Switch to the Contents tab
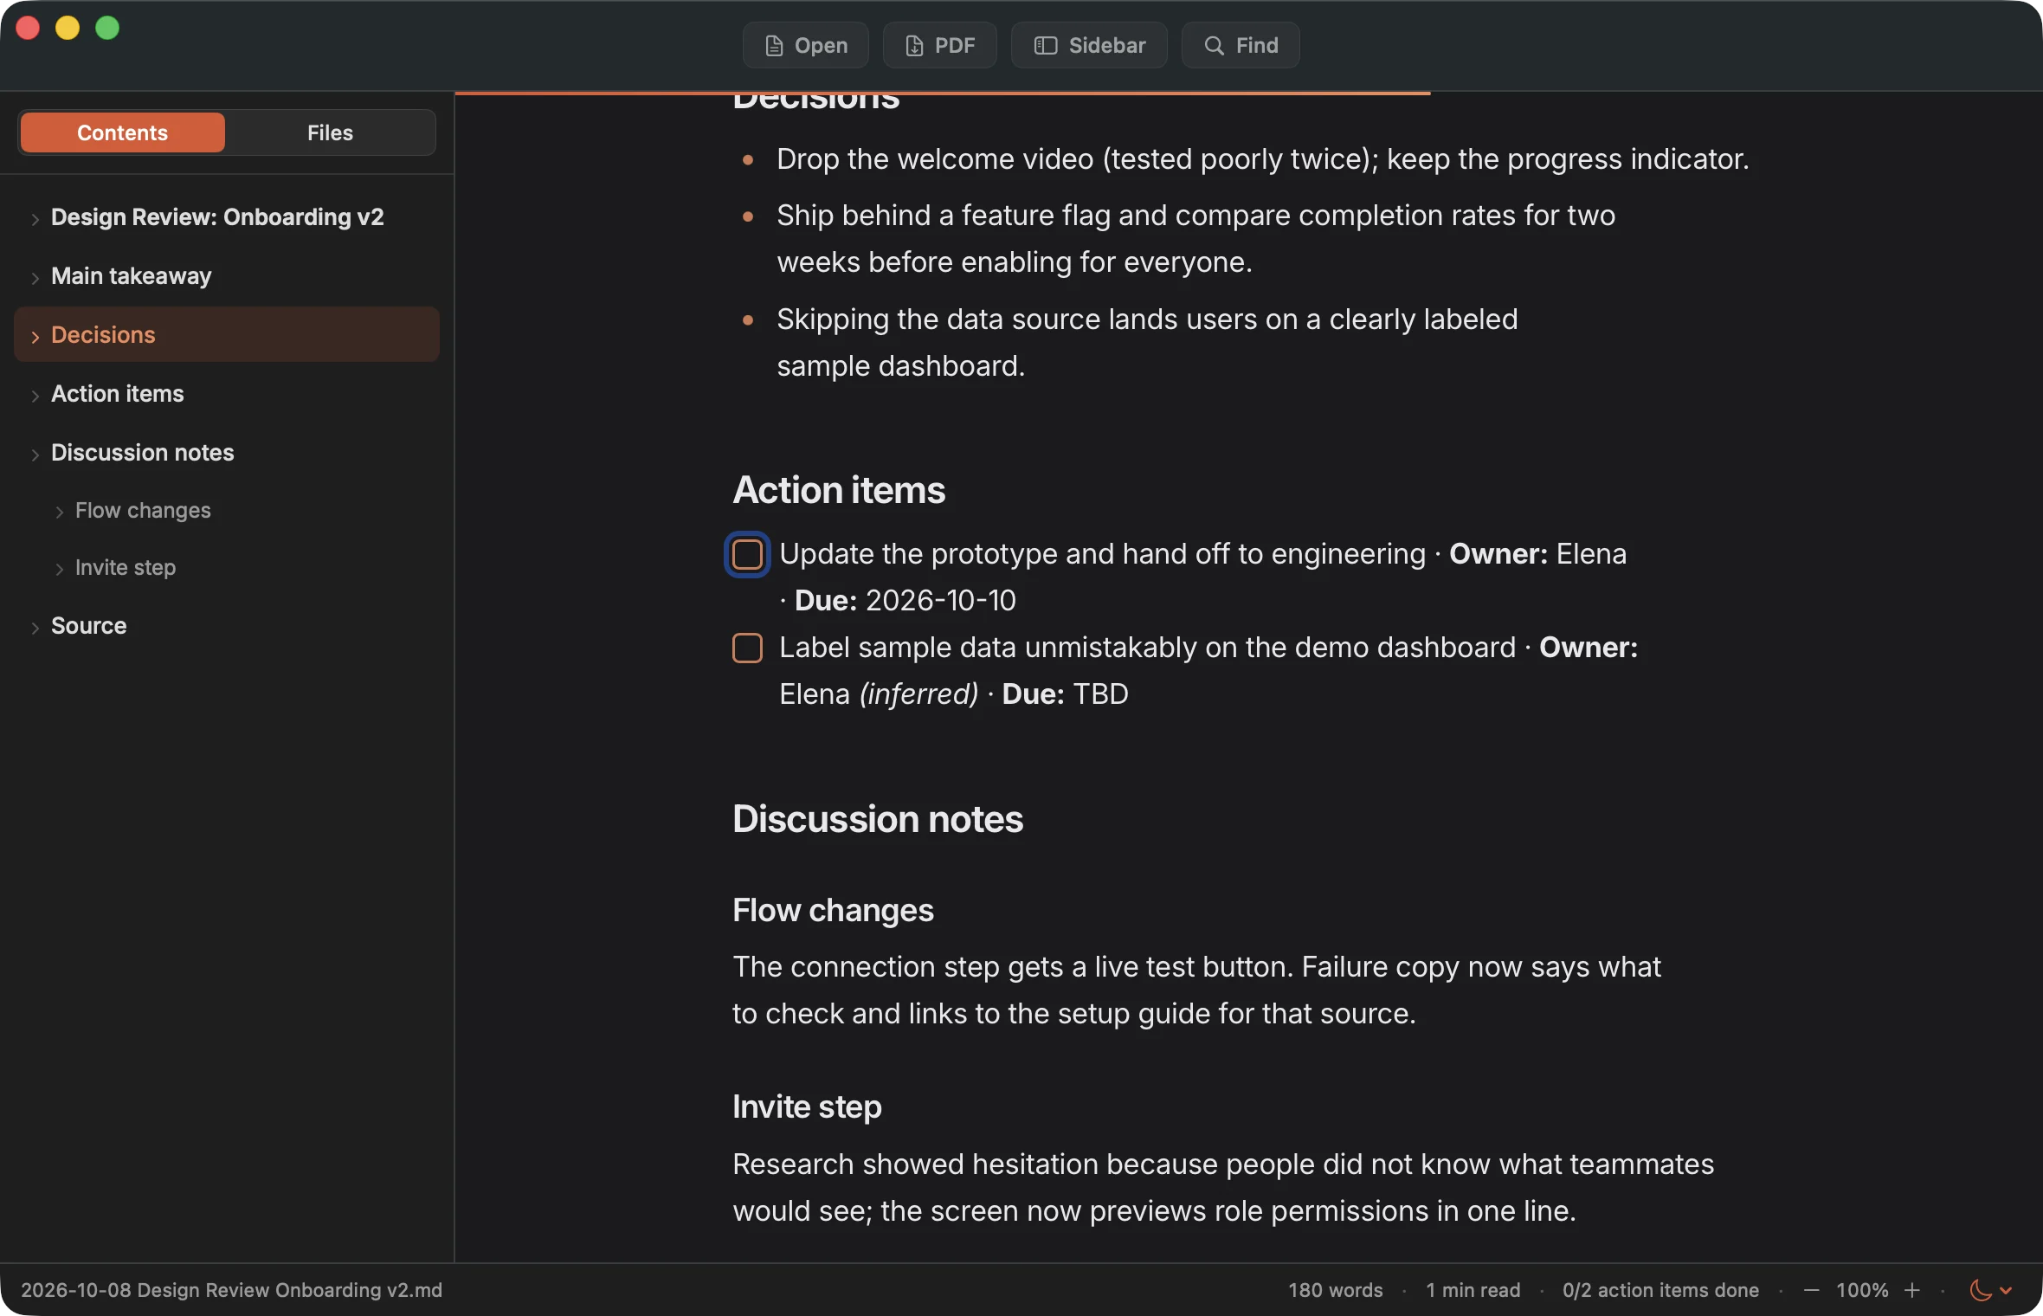 point(122,132)
